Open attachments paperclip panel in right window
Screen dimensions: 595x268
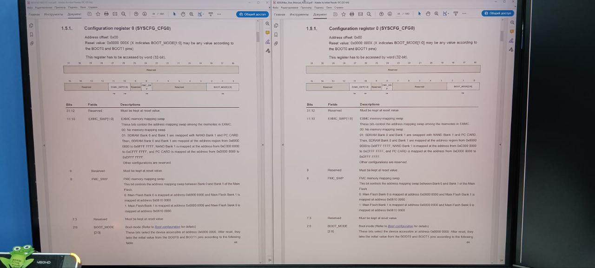pos(276,43)
